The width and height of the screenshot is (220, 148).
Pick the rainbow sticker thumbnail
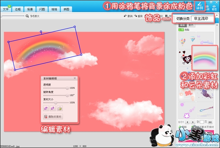click(205, 58)
